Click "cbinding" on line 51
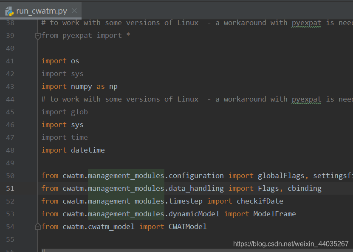Image resolution: width=353 pixels, height=252 pixels. 305,189
